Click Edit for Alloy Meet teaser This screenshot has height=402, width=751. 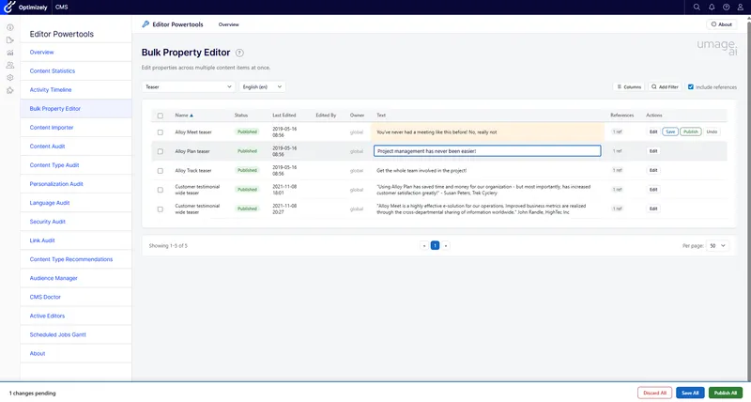click(653, 131)
